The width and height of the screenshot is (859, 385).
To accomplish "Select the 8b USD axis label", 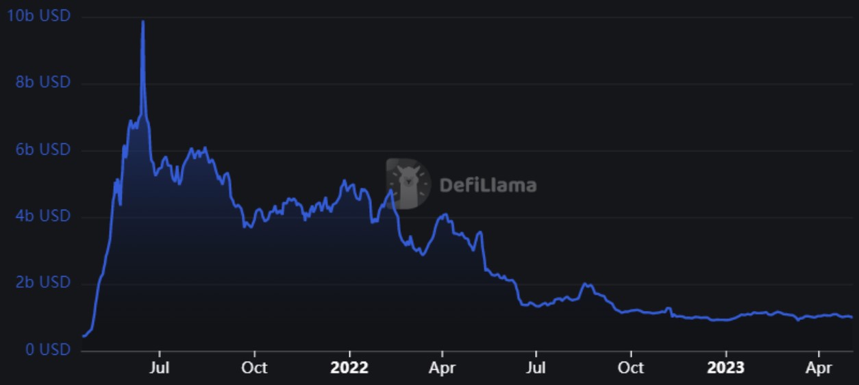I will [42, 82].
